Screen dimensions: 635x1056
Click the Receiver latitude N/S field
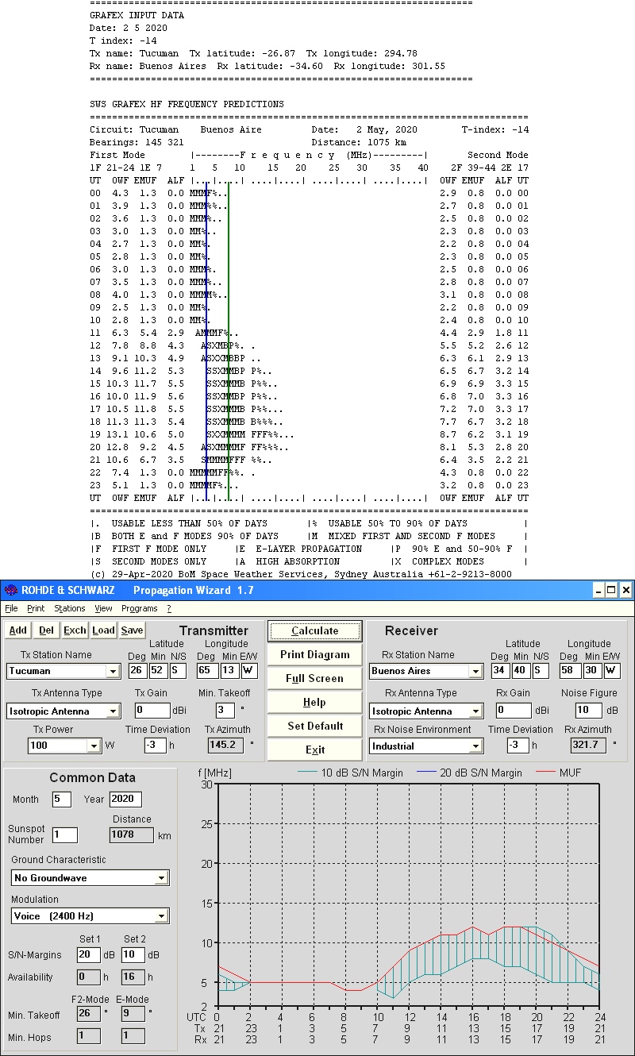click(540, 671)
